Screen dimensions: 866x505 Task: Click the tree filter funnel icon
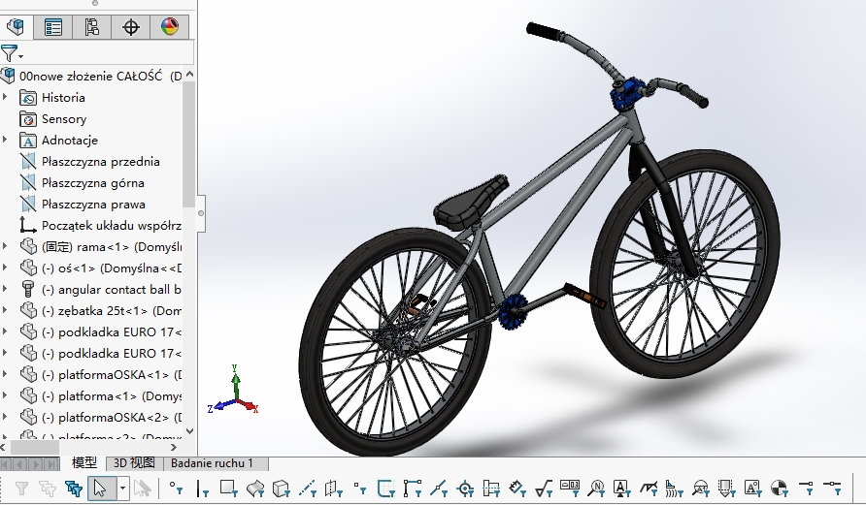coord(9,53)
